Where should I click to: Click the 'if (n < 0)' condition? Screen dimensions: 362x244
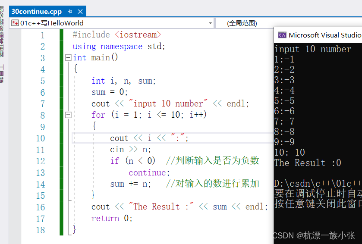pos(132,161)
